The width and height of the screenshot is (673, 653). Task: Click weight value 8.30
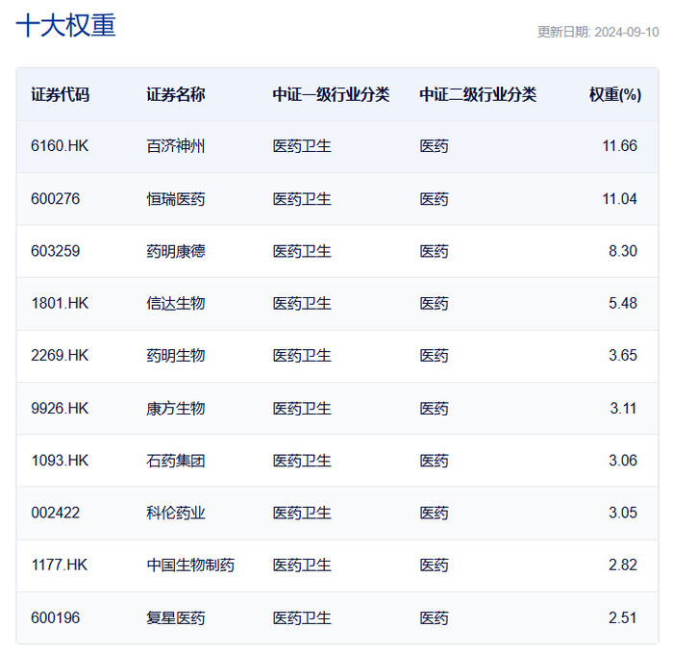pyautogui.click(x=623, y=251)
